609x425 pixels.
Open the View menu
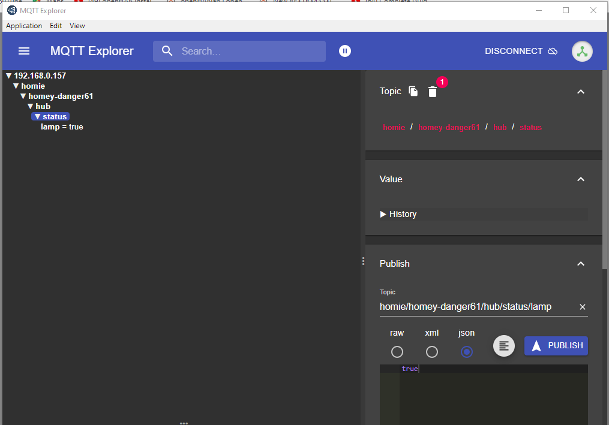pos(77,26)
